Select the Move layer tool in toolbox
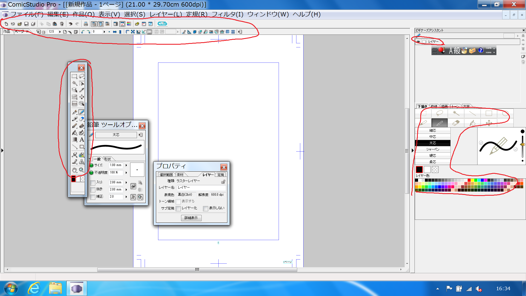Viewport: 526px width, 296px height. click(x=82, y=97)
